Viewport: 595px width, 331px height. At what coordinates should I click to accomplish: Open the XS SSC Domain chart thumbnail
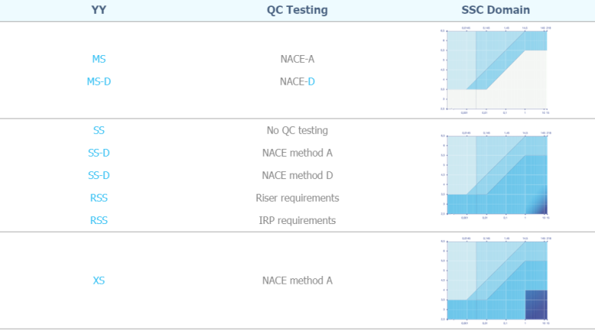click(x=495, y=281)
